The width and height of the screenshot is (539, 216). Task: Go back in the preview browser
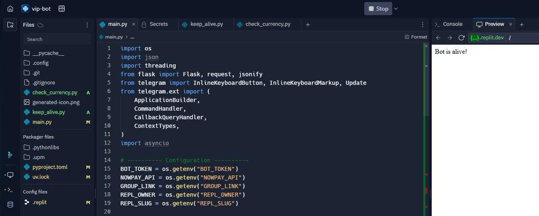pyautogui.click(x=438, y=38)
